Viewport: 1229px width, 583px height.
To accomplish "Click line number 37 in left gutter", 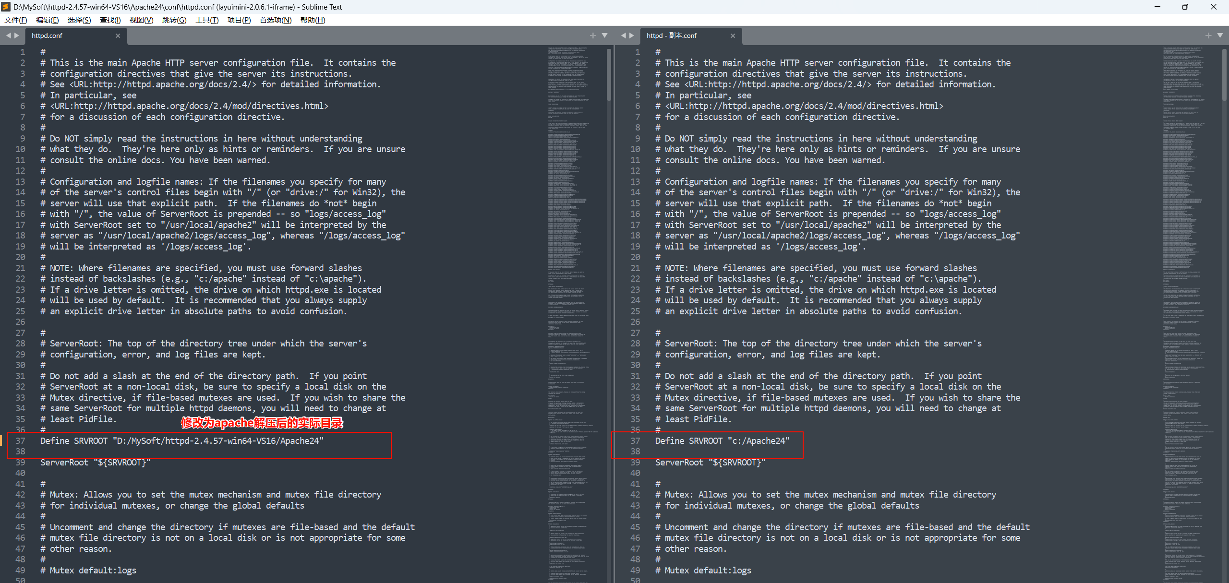I will click(x=20, y=440).
